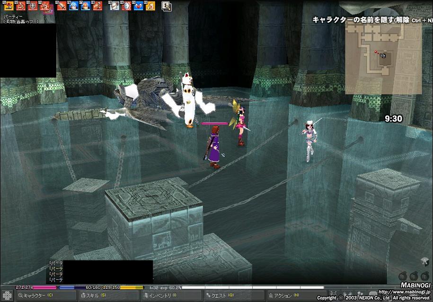
Task: Click the キャラクターの名前を隠す notice text
Action: [372, 19]
